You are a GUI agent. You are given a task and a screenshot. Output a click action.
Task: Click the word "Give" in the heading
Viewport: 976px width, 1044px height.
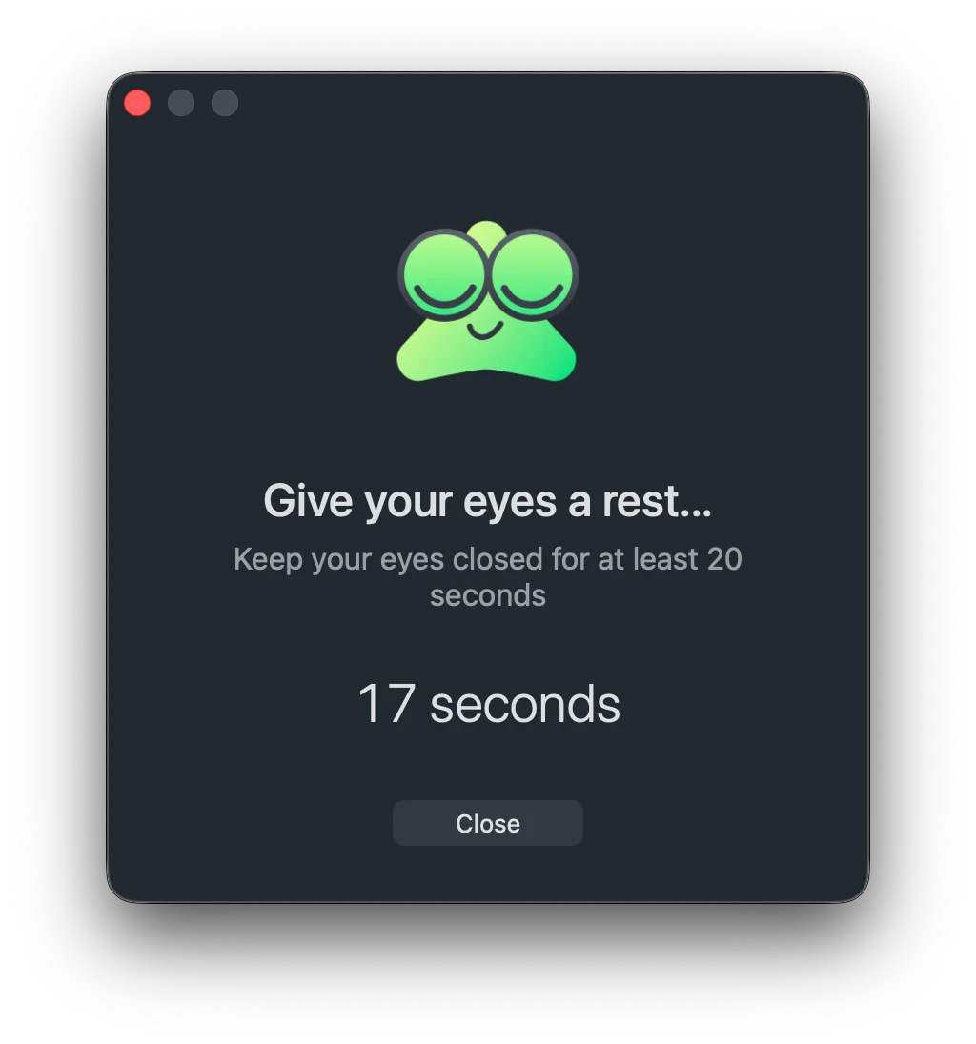(x=308, y=501)
